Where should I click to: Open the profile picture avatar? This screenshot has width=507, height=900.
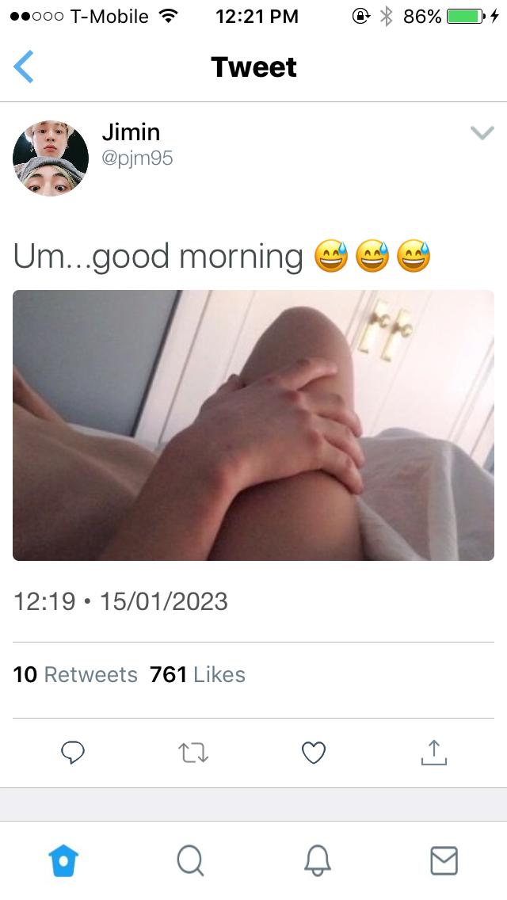click(x=51, y=158)
